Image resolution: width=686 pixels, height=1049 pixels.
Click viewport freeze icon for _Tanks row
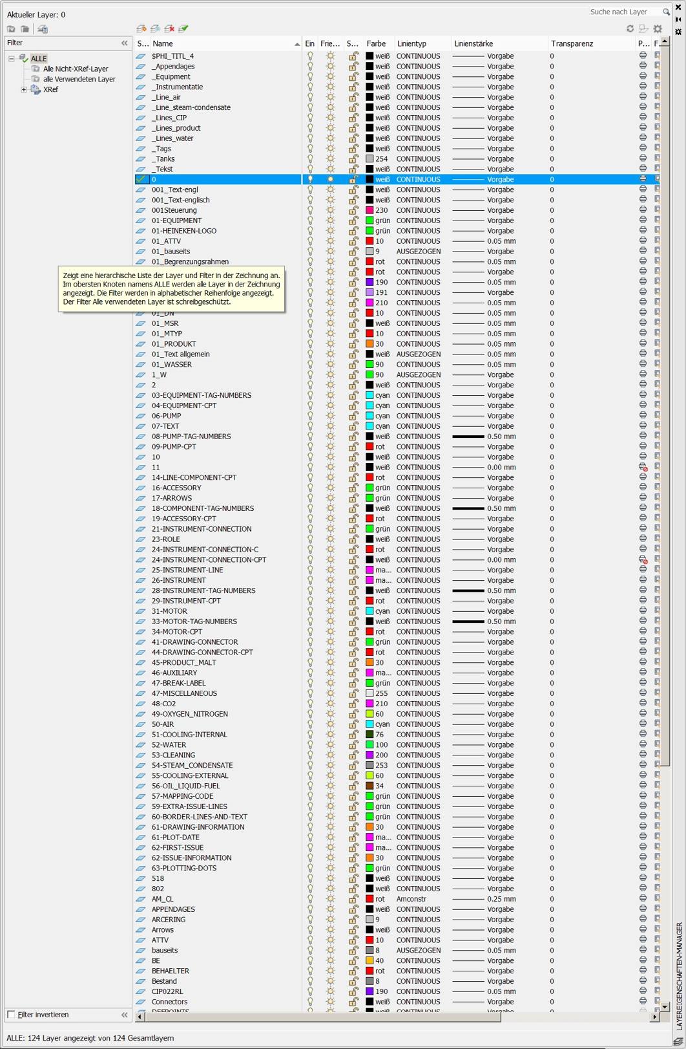pos(657,158)
